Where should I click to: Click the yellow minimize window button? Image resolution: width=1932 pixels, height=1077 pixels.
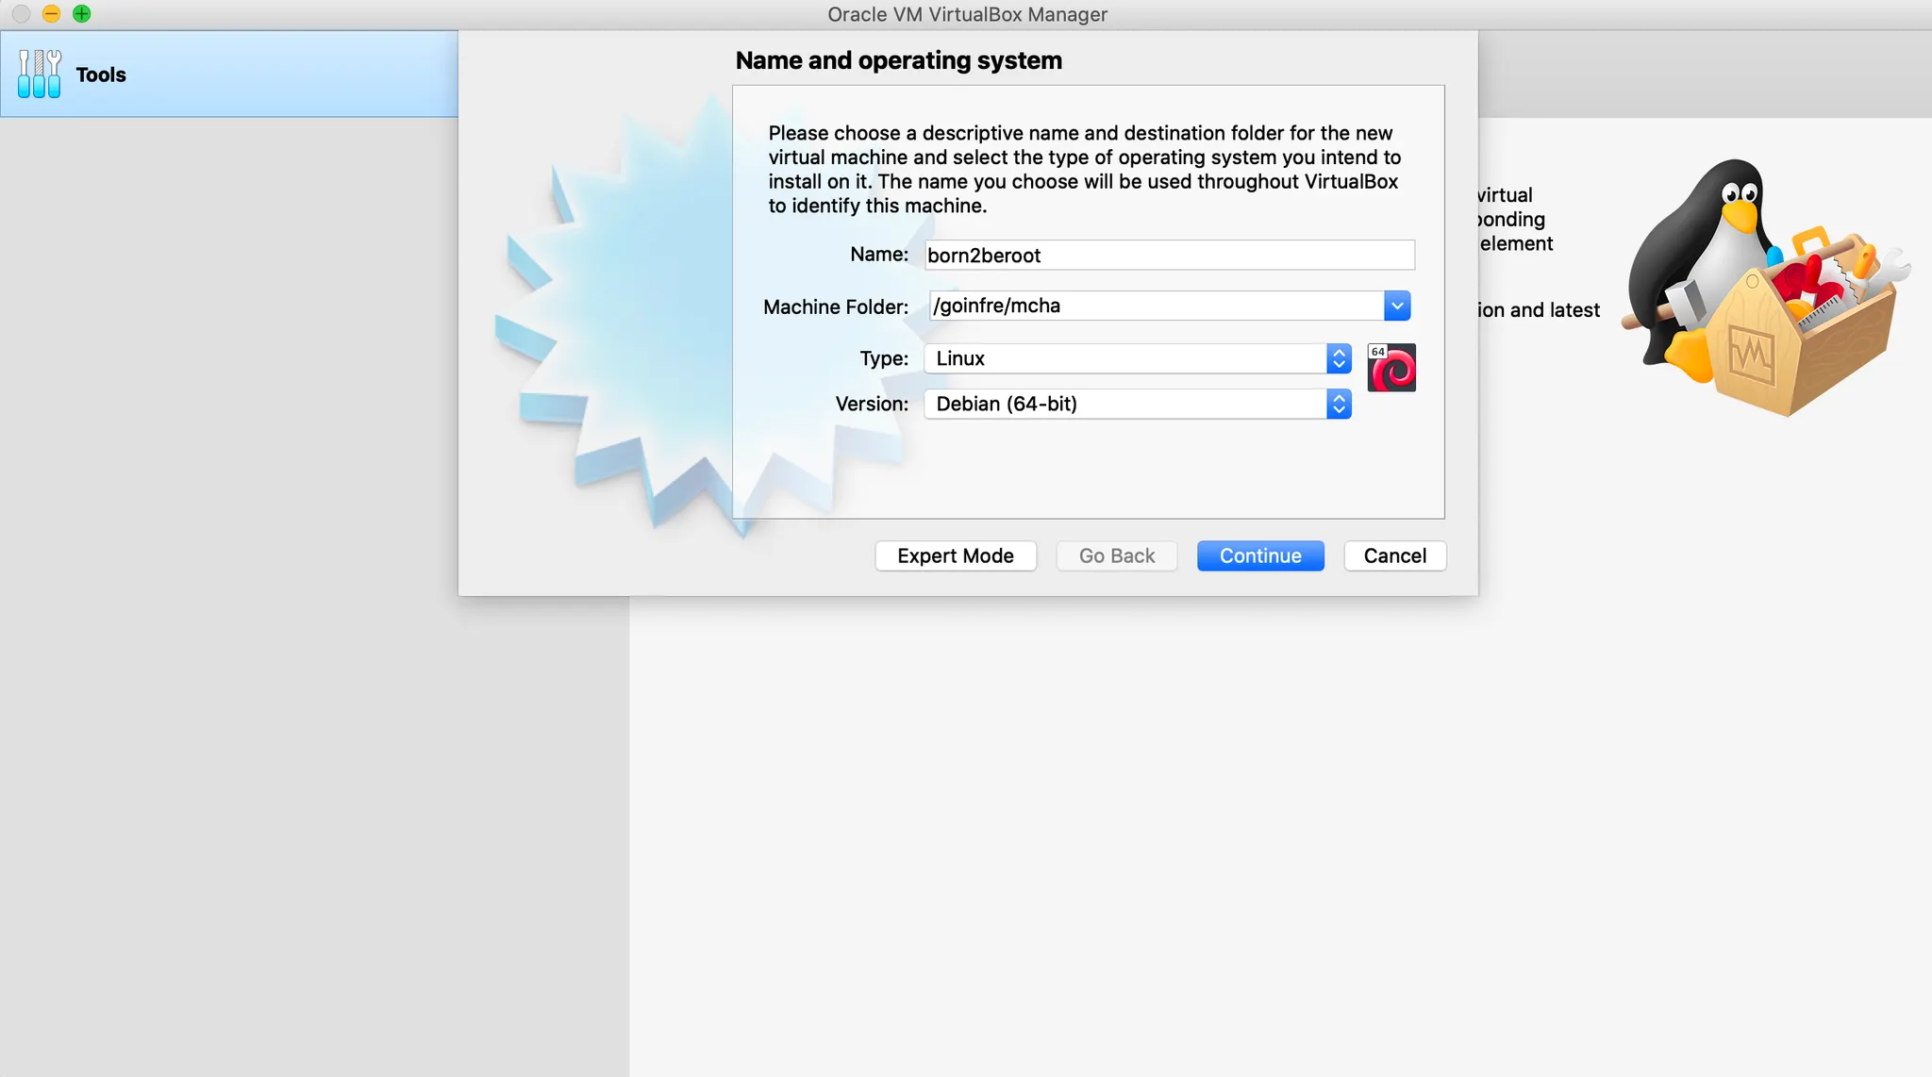click(x=52, y=13)
